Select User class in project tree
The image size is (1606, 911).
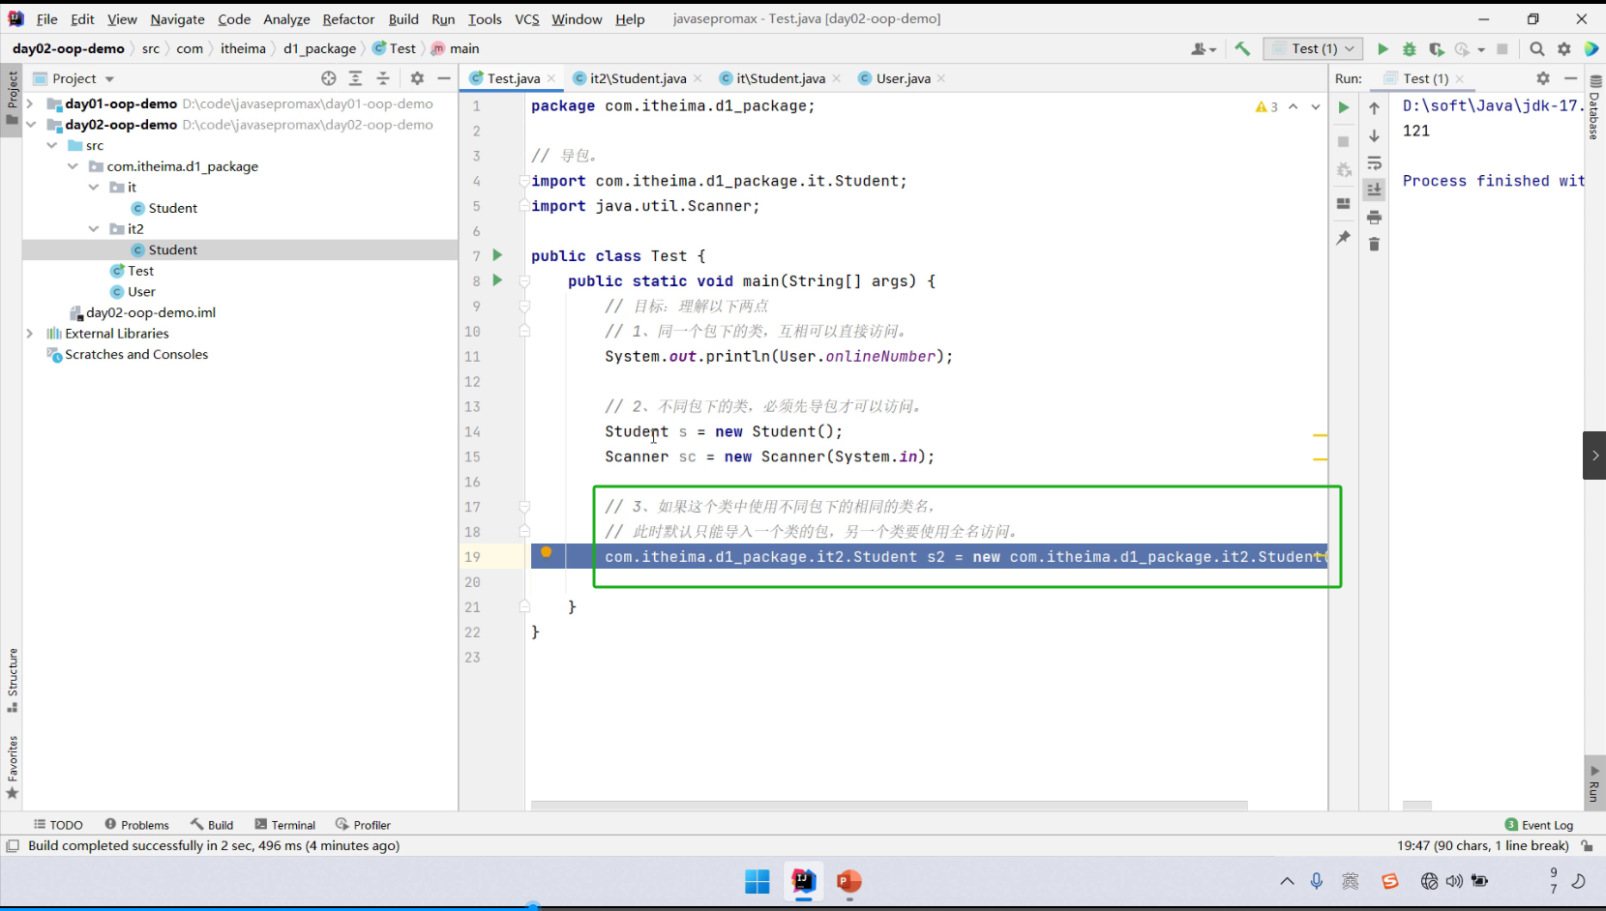(x=141, y=291)
